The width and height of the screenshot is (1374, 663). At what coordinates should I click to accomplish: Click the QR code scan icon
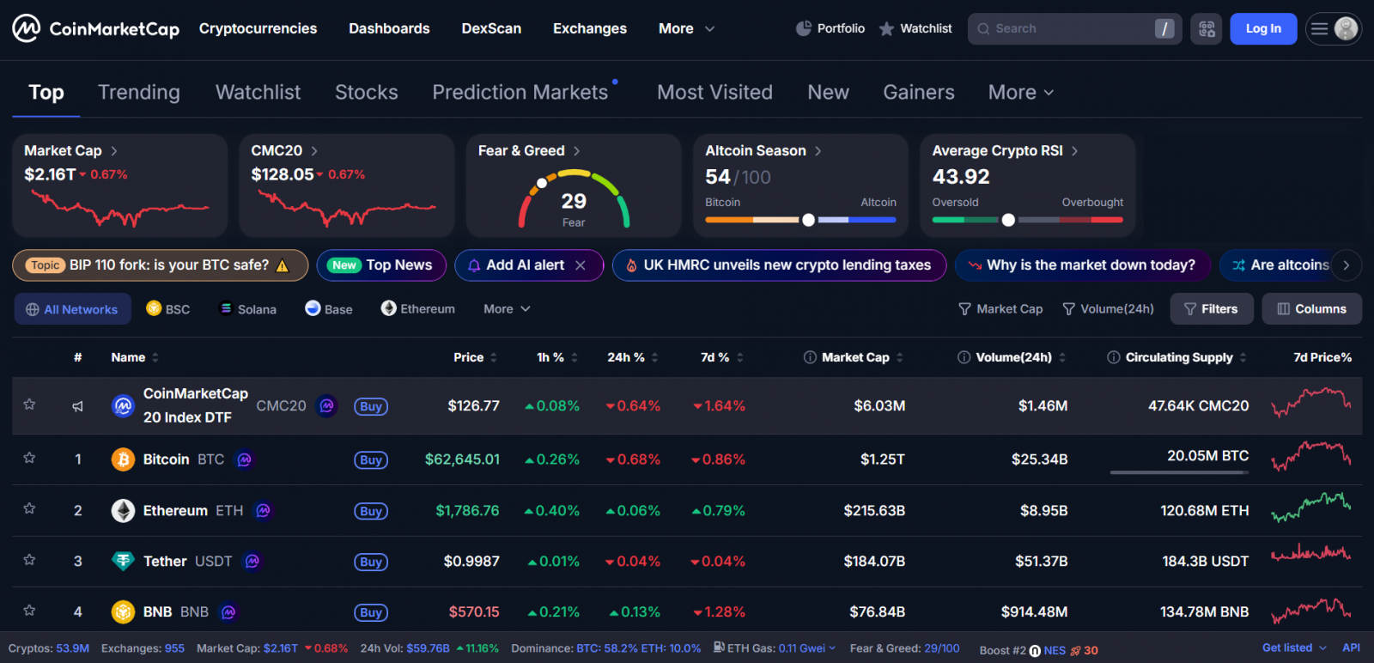tap(1207, 28)
